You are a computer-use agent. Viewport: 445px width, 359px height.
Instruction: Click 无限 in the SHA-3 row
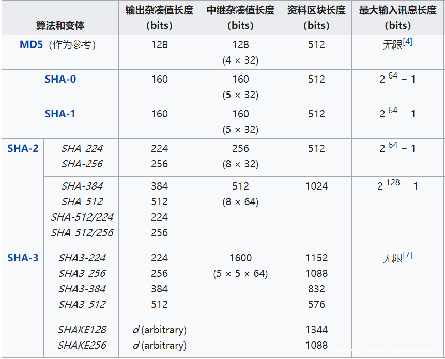(x=392, y=258)
